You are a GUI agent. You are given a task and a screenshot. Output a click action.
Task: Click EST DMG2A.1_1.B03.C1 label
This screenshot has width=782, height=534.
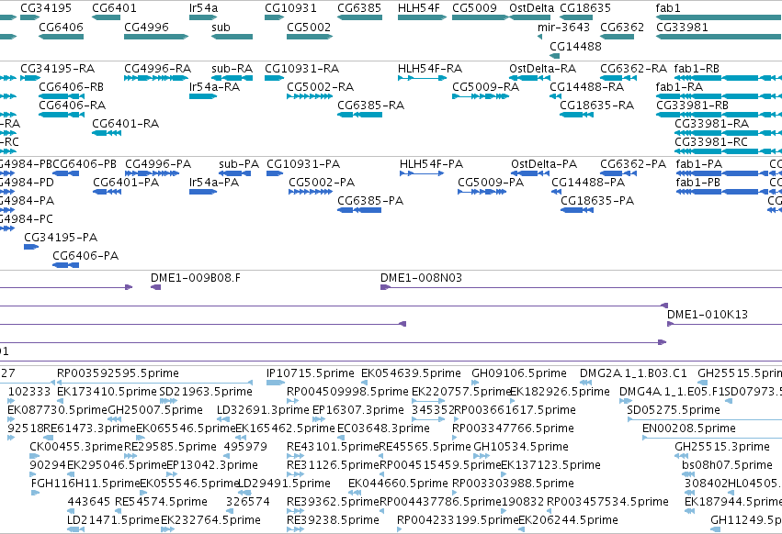633,373
